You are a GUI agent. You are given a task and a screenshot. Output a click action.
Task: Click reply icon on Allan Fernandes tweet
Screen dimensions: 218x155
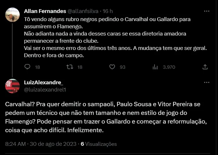(28, 67)
